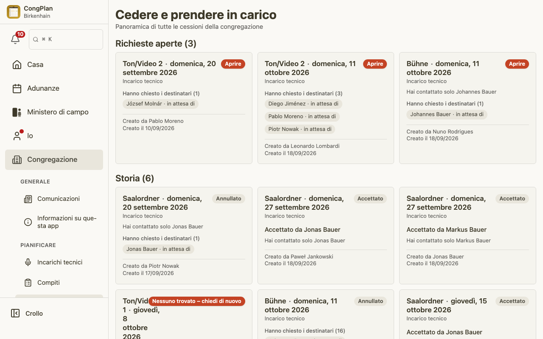Click Creato da Leonardo Lombardi text
Screen dimensions: 543x339
click(302, 146)
